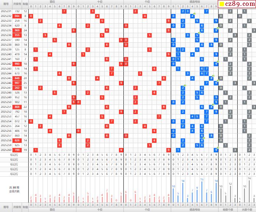Click the 大数个数 footer header
Viewport: 256px width, 212px height.
(247, 209)
